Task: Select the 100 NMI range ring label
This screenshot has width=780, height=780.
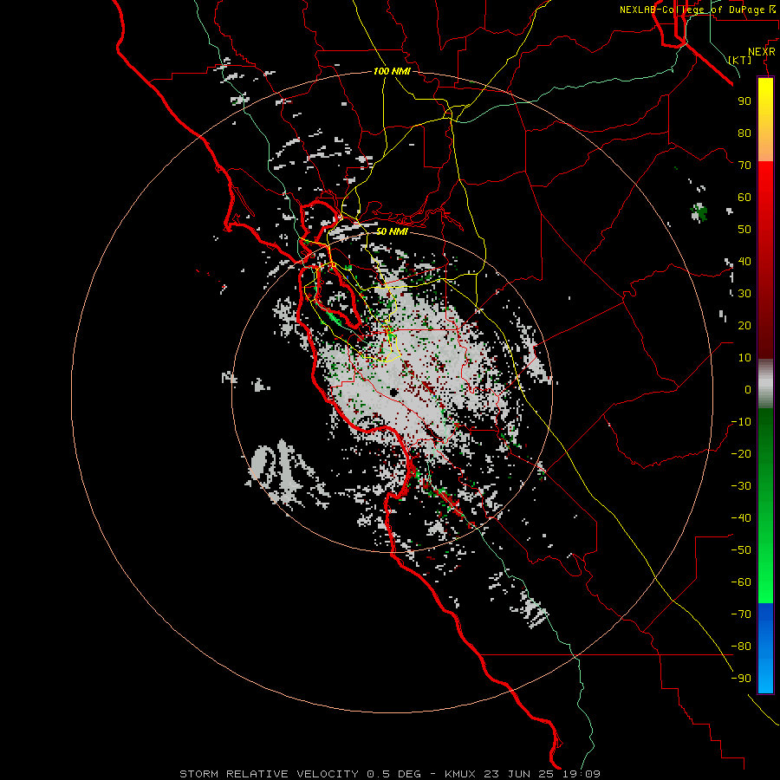Action: coord(392,71)
